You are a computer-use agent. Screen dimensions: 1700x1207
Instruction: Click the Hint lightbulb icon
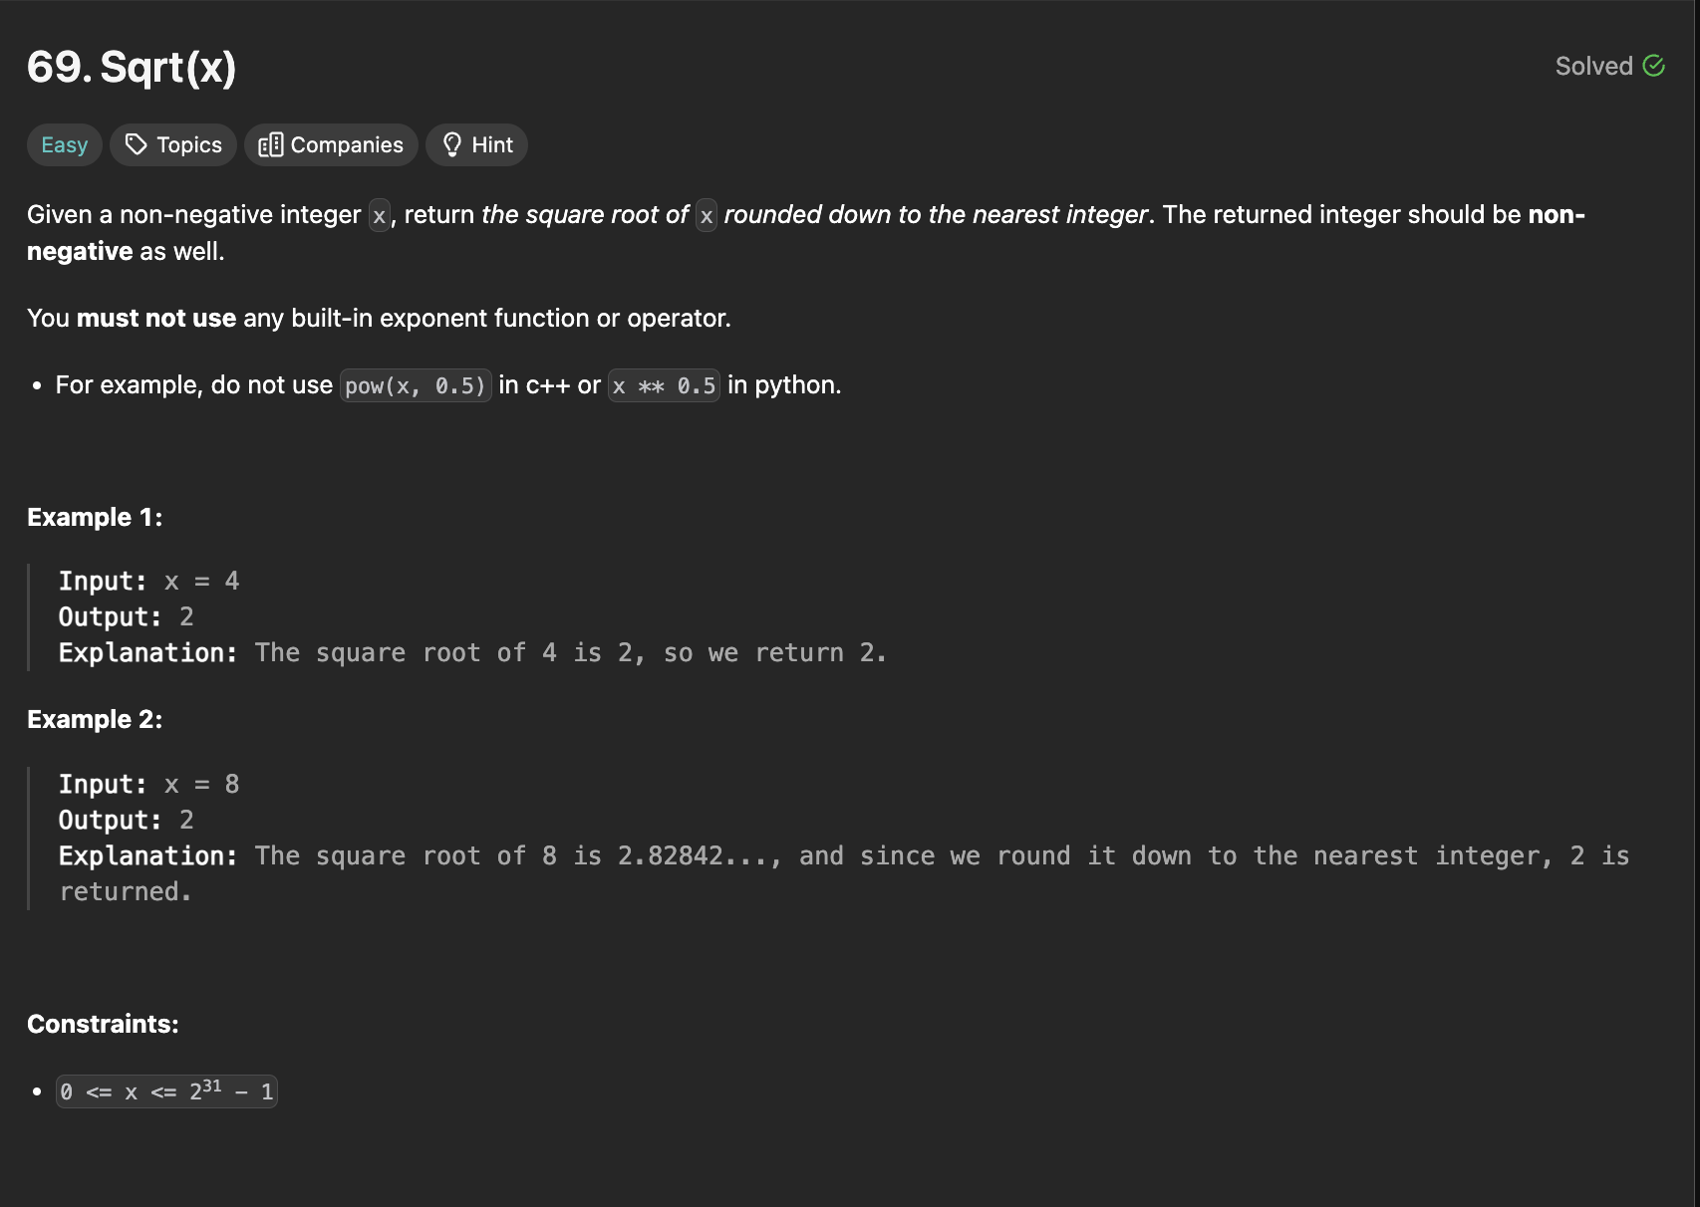tap(452, 145)
